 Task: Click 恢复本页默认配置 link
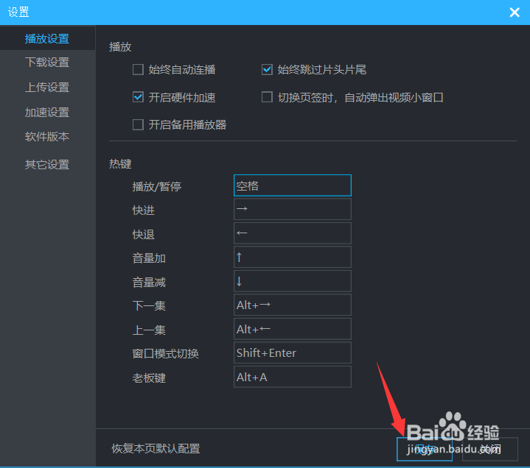click(x=156, y=449)
